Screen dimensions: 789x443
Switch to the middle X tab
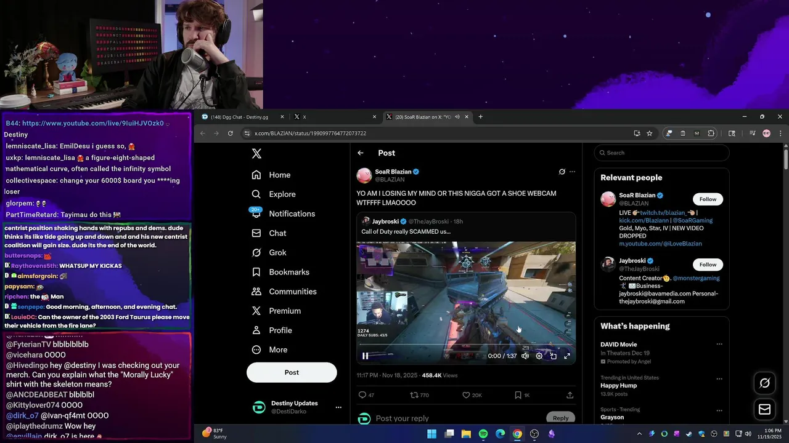[335, 117]
